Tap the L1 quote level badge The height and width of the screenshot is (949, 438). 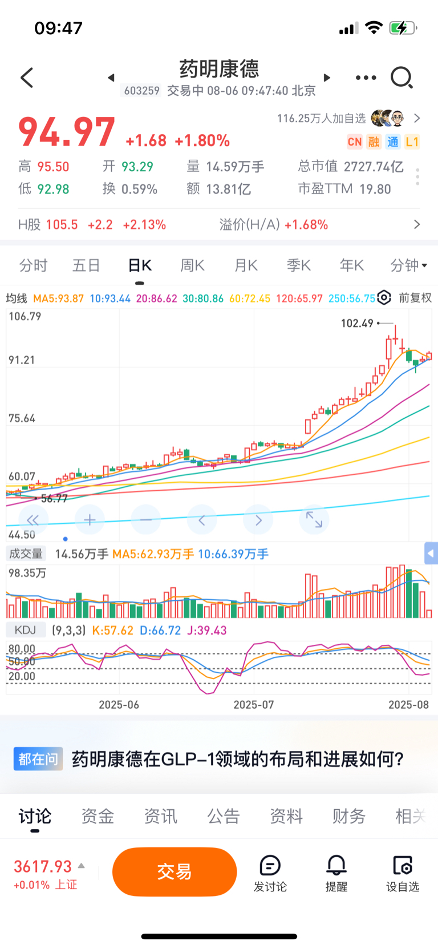[412, 142]
